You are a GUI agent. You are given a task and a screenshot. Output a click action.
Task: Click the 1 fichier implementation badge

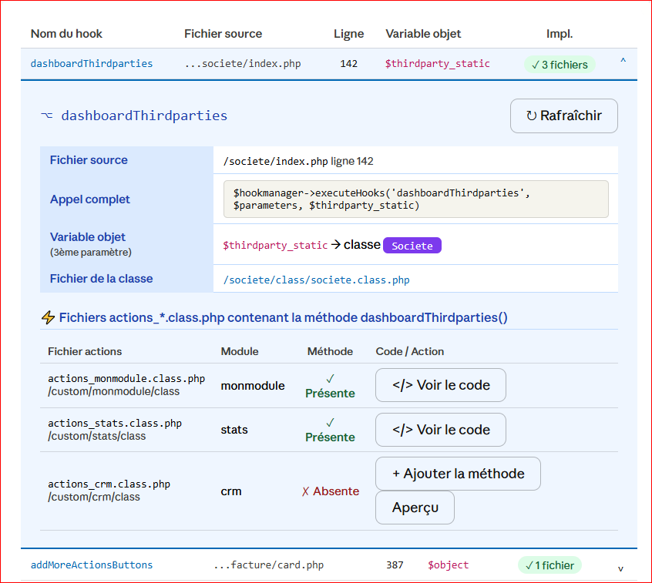(x=549, y=565)
